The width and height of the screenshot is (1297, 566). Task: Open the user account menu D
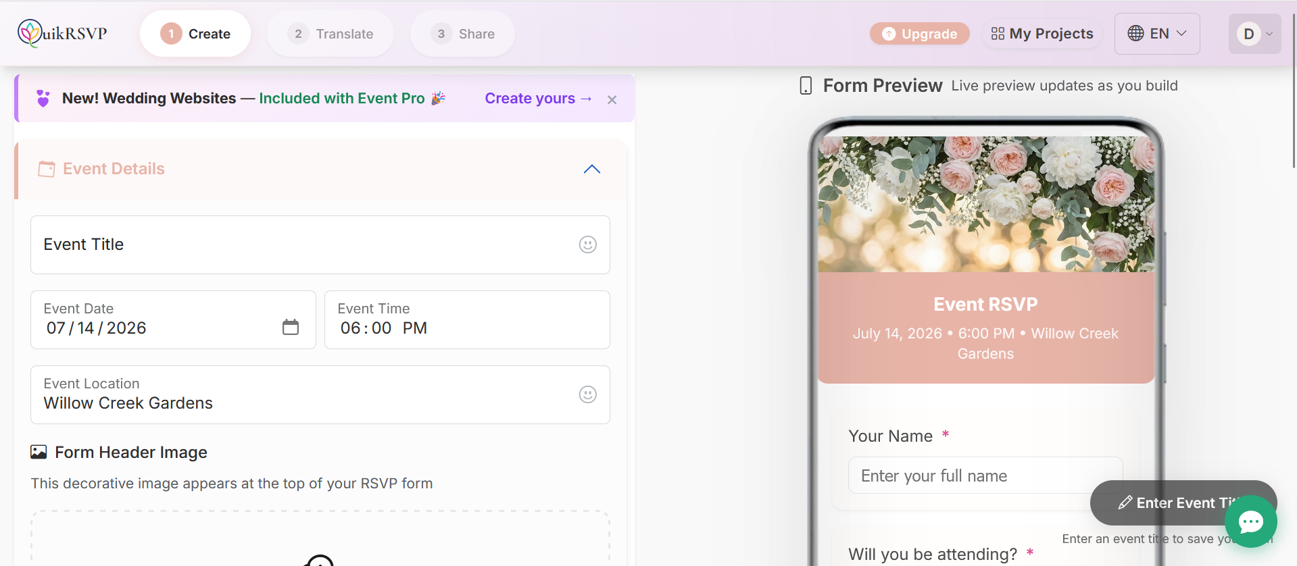click(x=1254, y=34)
